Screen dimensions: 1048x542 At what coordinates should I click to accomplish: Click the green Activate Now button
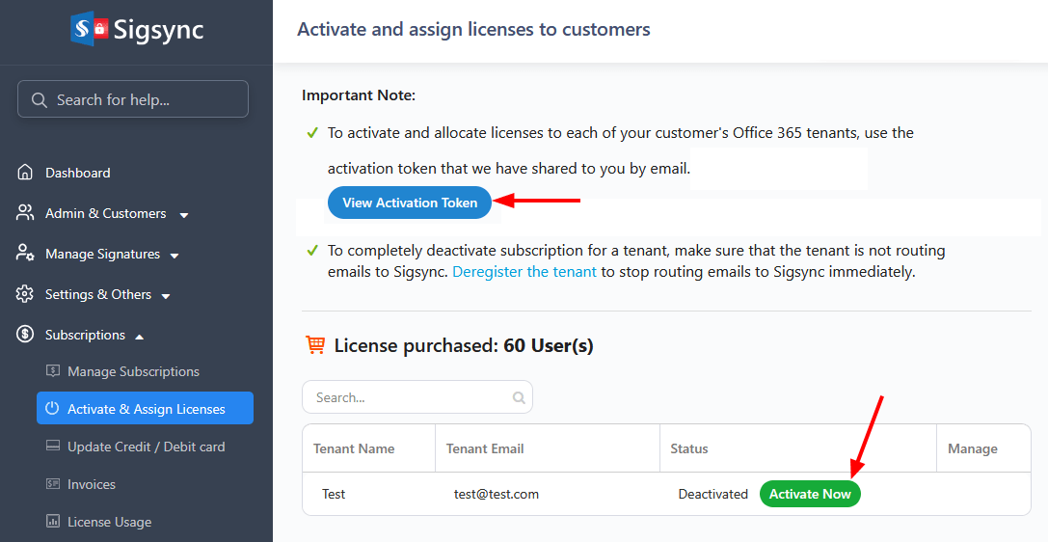[810, 494]
